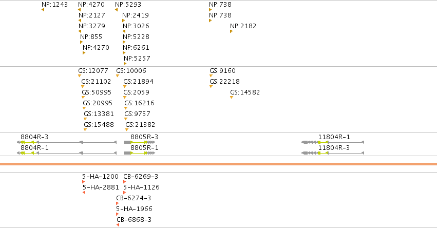
Task: Select the 11804R-1 transcript label
Action: (x=334, y=137)
